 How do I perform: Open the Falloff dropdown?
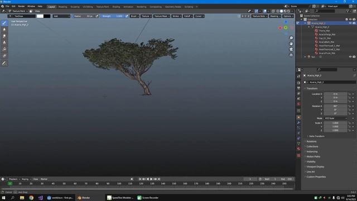(188, 16)
